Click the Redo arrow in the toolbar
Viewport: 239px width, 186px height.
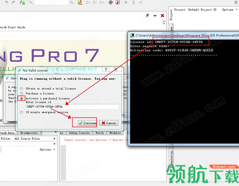click(13, 2)
